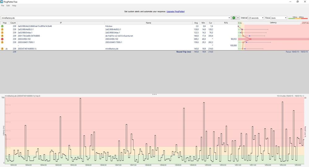
Task: Select IP 2a02:908:4b22:8660:de15:c8ff:fe14:3b46
Action: pos(35,26)
